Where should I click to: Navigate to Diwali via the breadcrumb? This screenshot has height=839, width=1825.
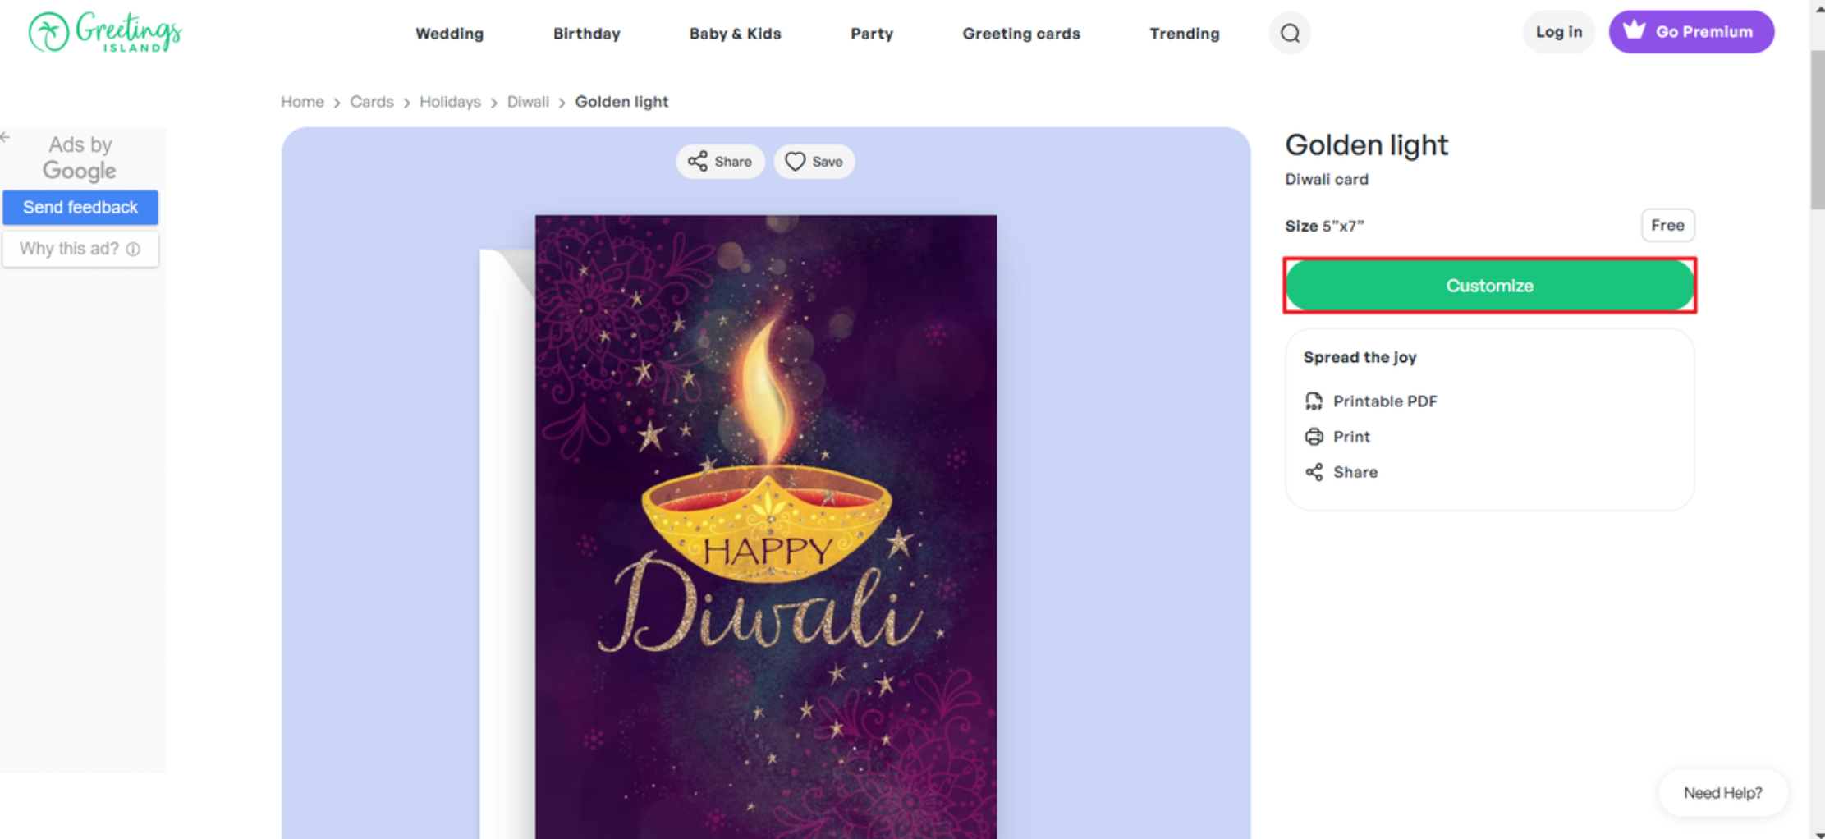(x=528, y=101)
